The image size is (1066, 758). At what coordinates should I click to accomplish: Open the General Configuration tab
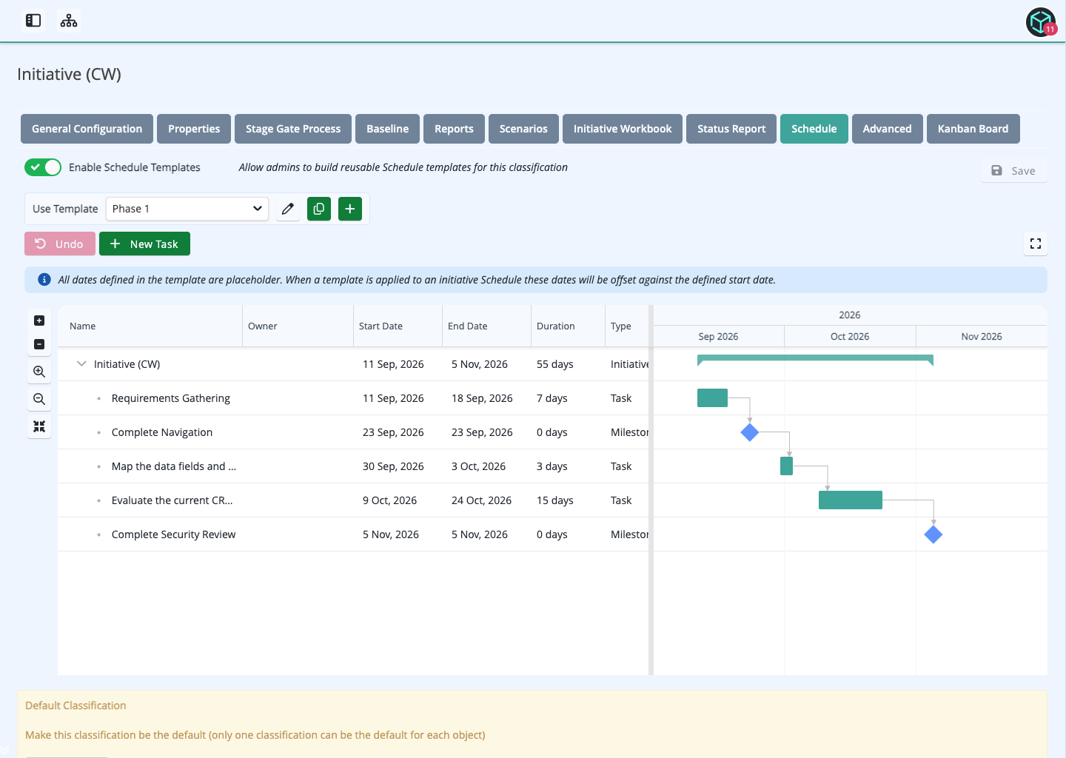[x=87, y=129]
